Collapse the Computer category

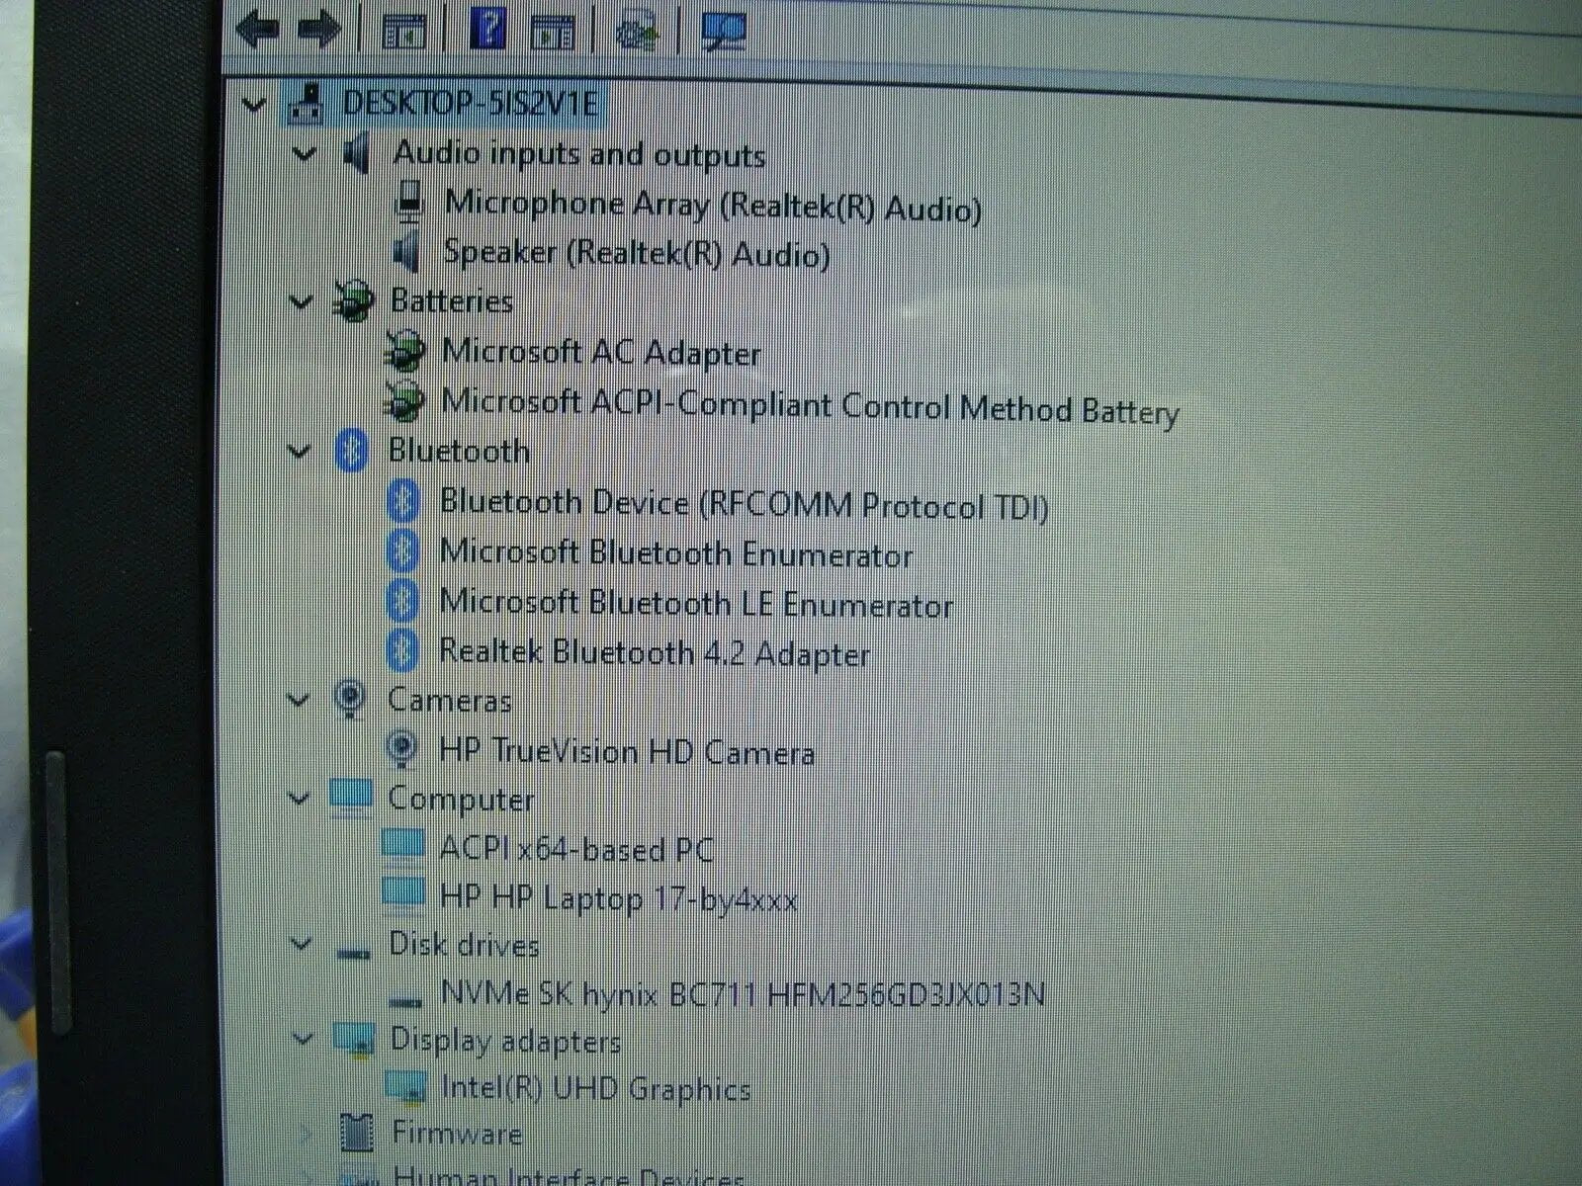(x=298, y=797)
